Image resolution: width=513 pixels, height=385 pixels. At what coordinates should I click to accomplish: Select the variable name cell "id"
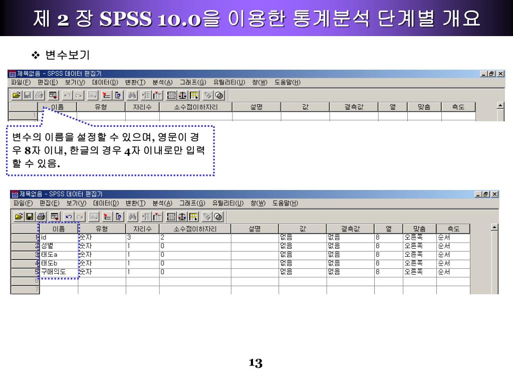59,237
